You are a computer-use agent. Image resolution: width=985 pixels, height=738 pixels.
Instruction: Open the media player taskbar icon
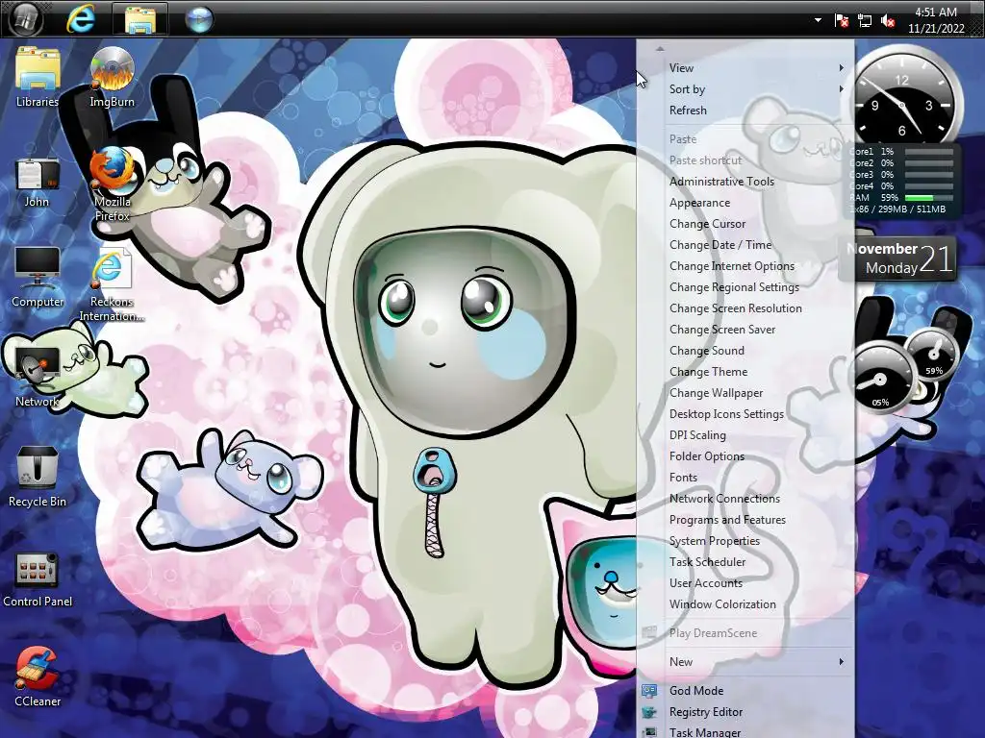click(x=198, y=19)
